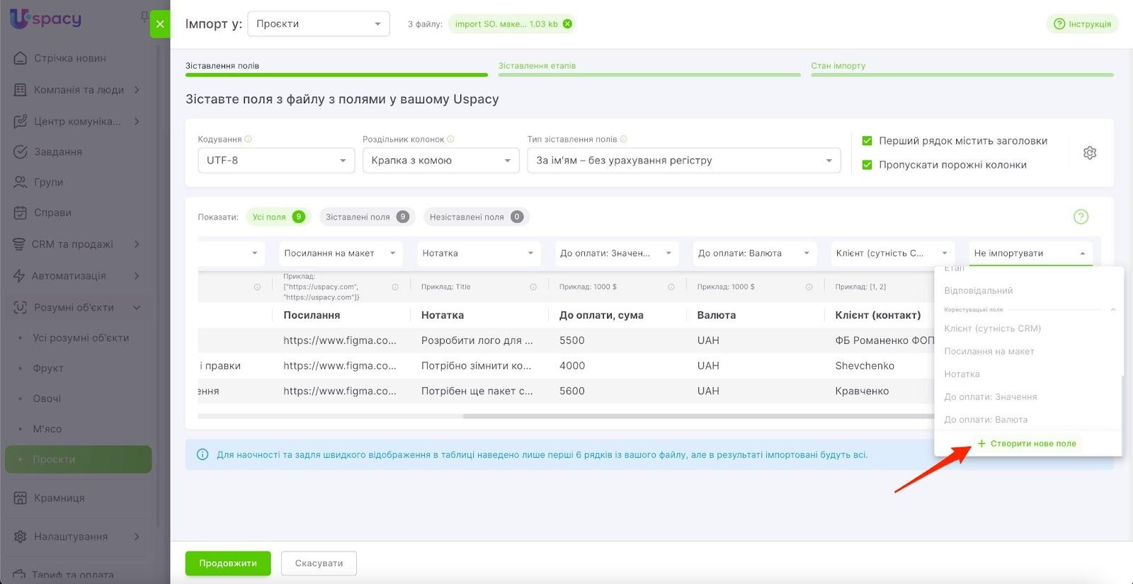Switch to Зіставлення етапів step tab
This screenshot has height=584, width=1133.
coord(537,66)
